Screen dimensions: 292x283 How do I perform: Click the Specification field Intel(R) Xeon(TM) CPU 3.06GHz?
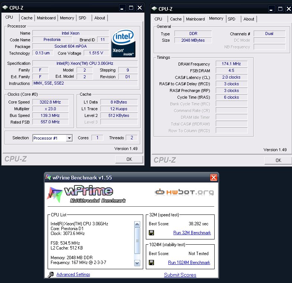(85, 63)
